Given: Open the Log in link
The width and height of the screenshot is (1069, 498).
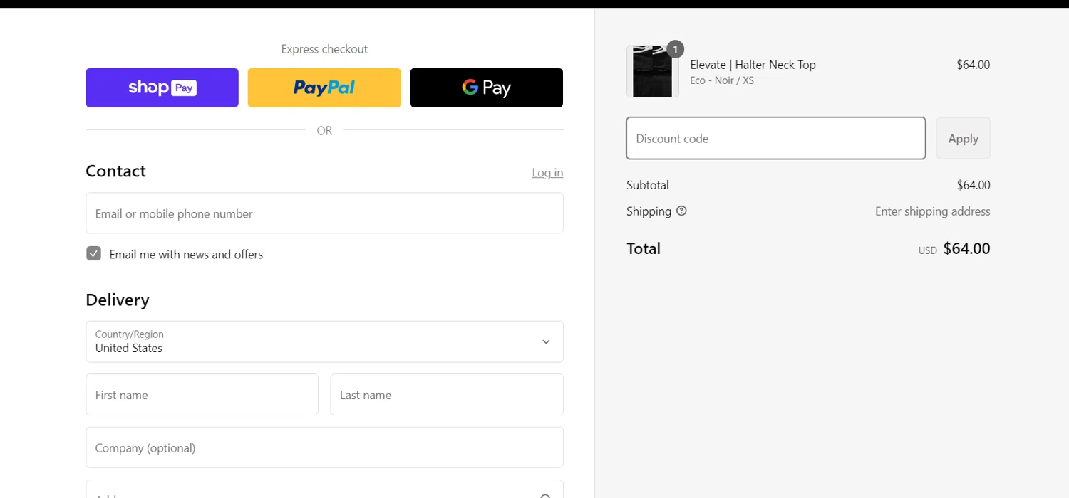Looking at the screenshot, I should click(547, 173).
